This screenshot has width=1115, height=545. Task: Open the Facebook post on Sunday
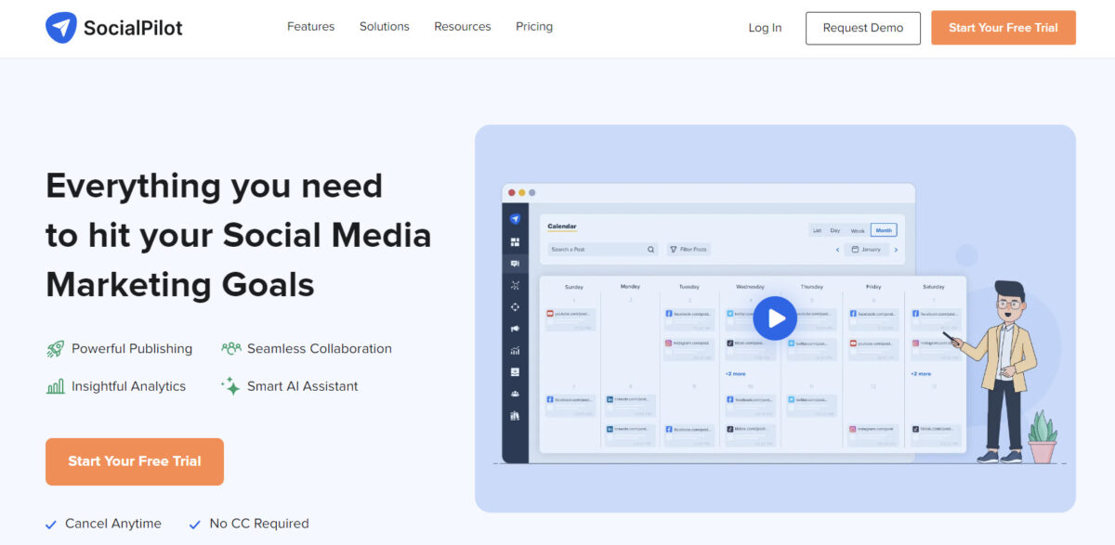(571, 405)
